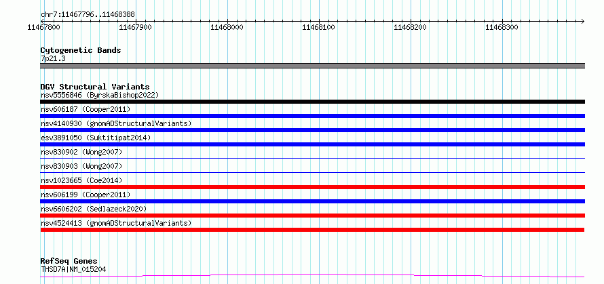604x284 pixels.
Task: Select the blue bar under nsv606199
Action: [312, 201]
